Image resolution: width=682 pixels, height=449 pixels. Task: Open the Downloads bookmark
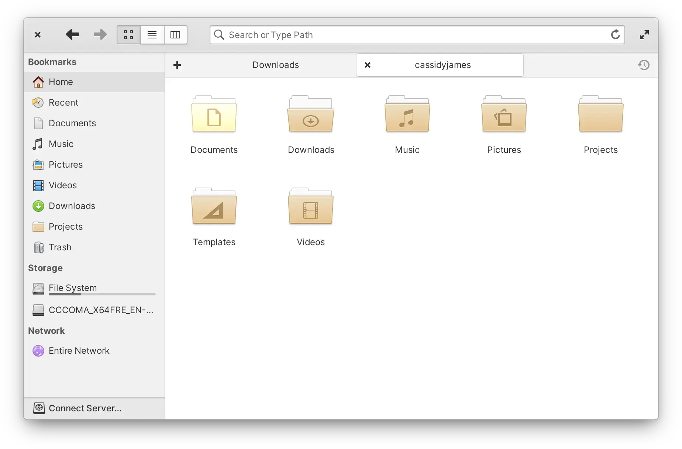(72, 206)
